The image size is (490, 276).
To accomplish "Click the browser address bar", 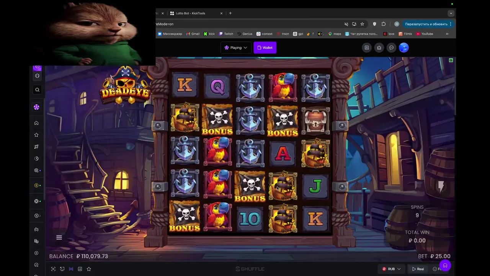I will [249, 24].
